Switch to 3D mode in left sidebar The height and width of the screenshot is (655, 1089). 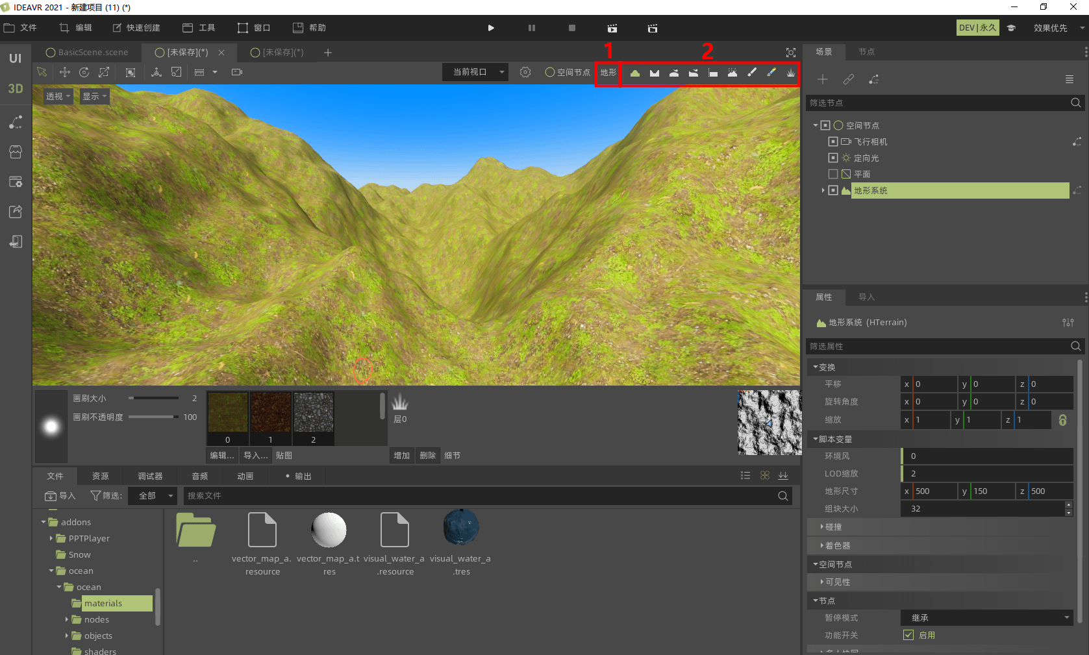pos(16,89)
